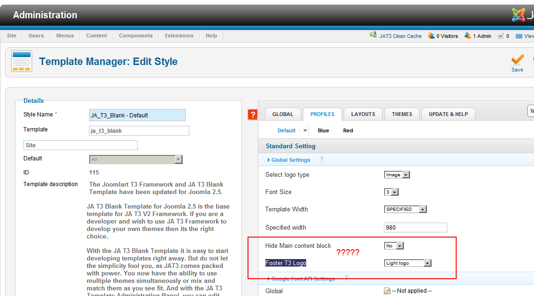
Task: Select the Blue profile
Action: tap(323, 130)
